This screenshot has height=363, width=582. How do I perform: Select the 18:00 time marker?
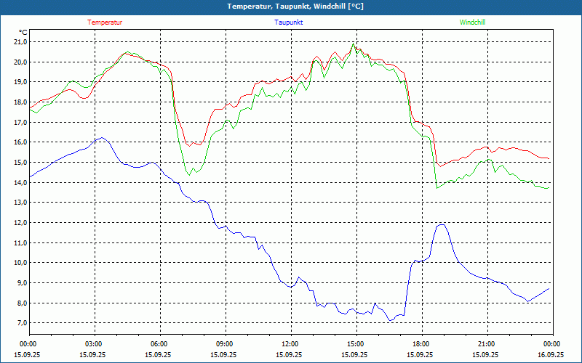(x=420, y=344)
